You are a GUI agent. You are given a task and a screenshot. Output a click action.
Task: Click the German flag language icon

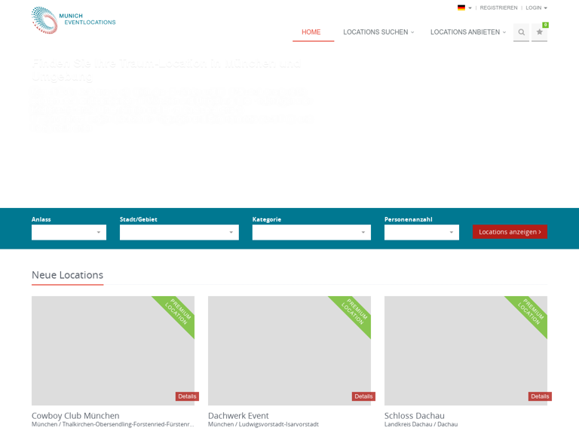461,8
